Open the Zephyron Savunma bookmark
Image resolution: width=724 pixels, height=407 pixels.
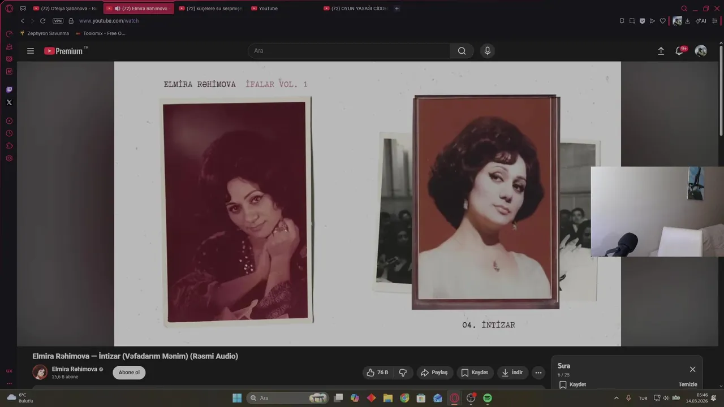coord(44,33)
